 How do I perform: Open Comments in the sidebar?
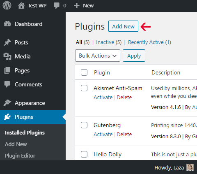pos(28,84)
